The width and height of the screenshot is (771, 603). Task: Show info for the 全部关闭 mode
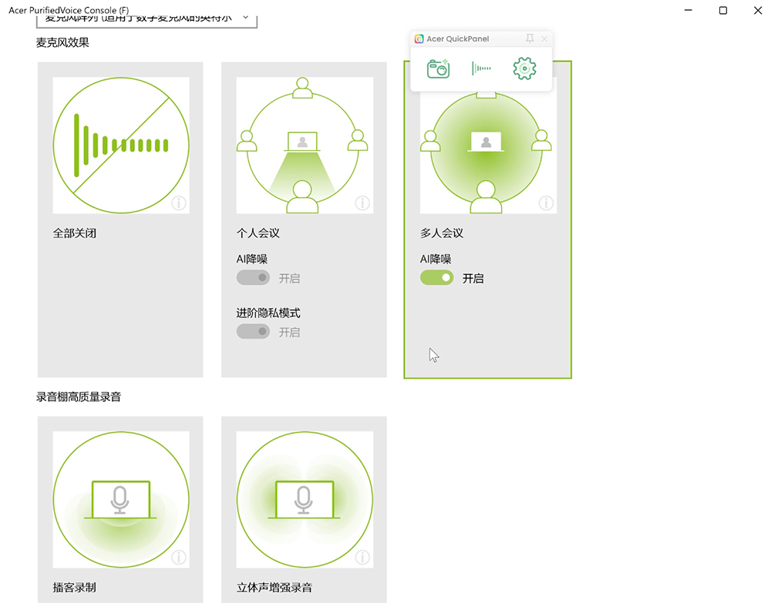(x=179, y=203)
